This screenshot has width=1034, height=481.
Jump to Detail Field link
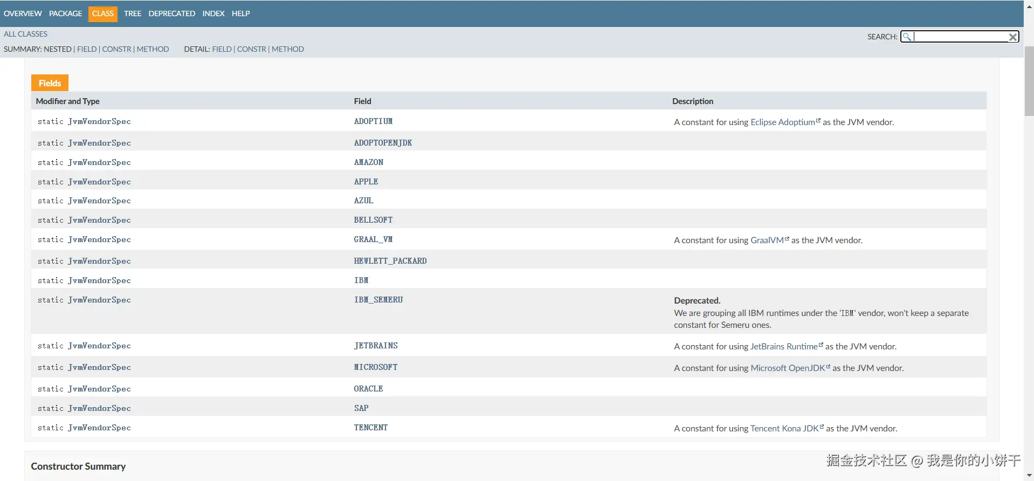(222, 49)
